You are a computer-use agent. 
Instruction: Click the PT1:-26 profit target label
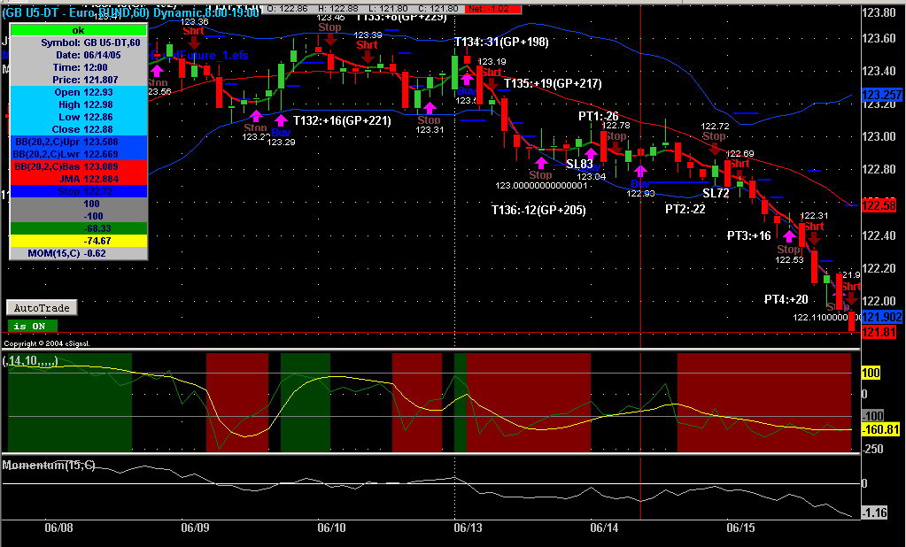[x=598, y=116]
